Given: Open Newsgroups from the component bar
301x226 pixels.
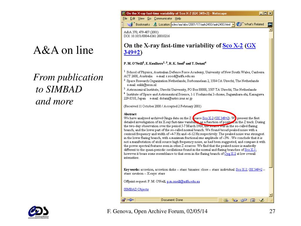Looking at the screenshot, I should pyautogui.click(x=244, y=200).
